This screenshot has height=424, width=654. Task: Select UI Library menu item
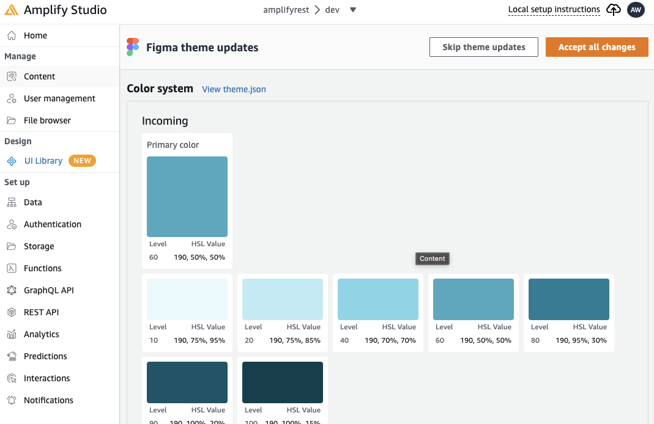click(43, 161)
